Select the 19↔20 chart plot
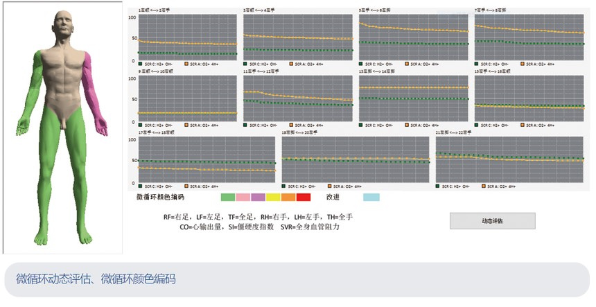Image resolution: width=596 pixels, height=307 pixels. (355, 159)
